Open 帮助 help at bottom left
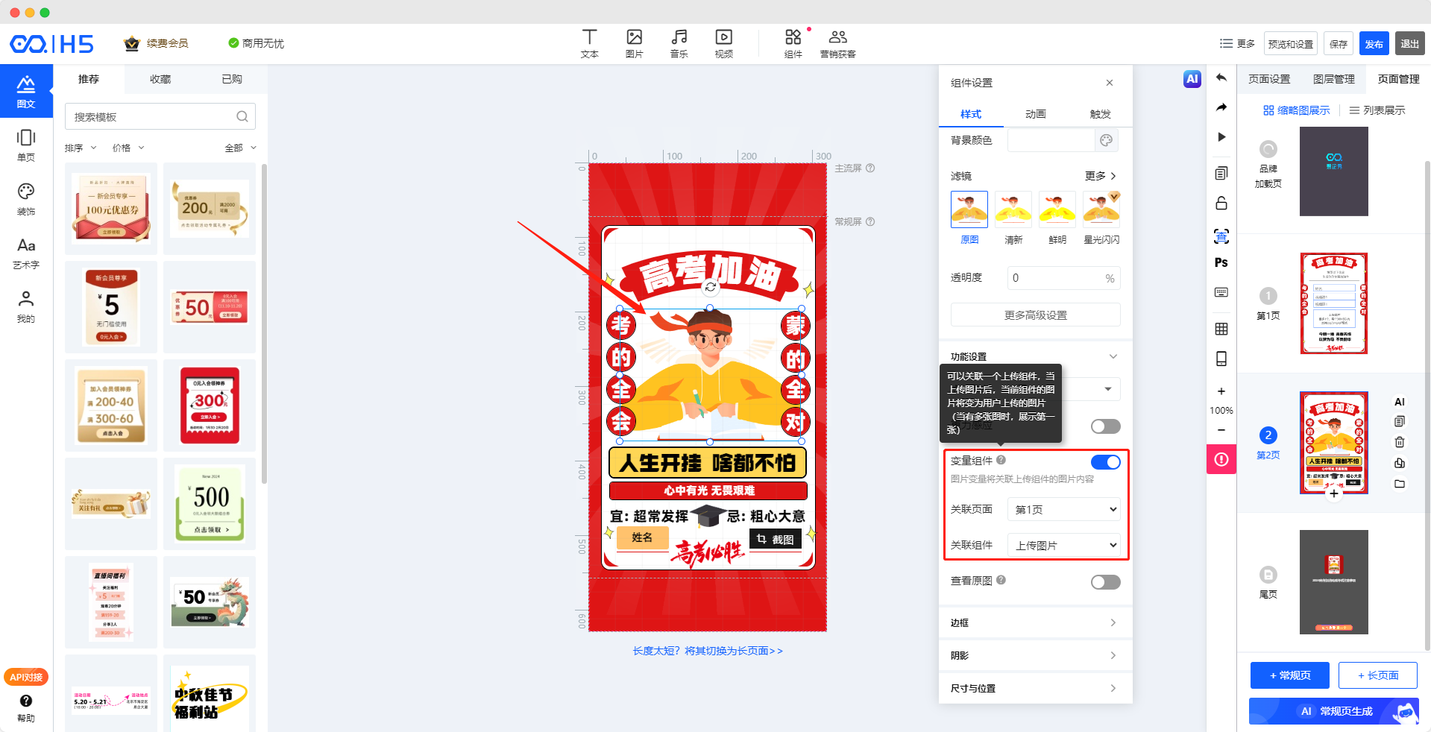The width and height of the screenshot is (1431, 732). pos(26,708)
